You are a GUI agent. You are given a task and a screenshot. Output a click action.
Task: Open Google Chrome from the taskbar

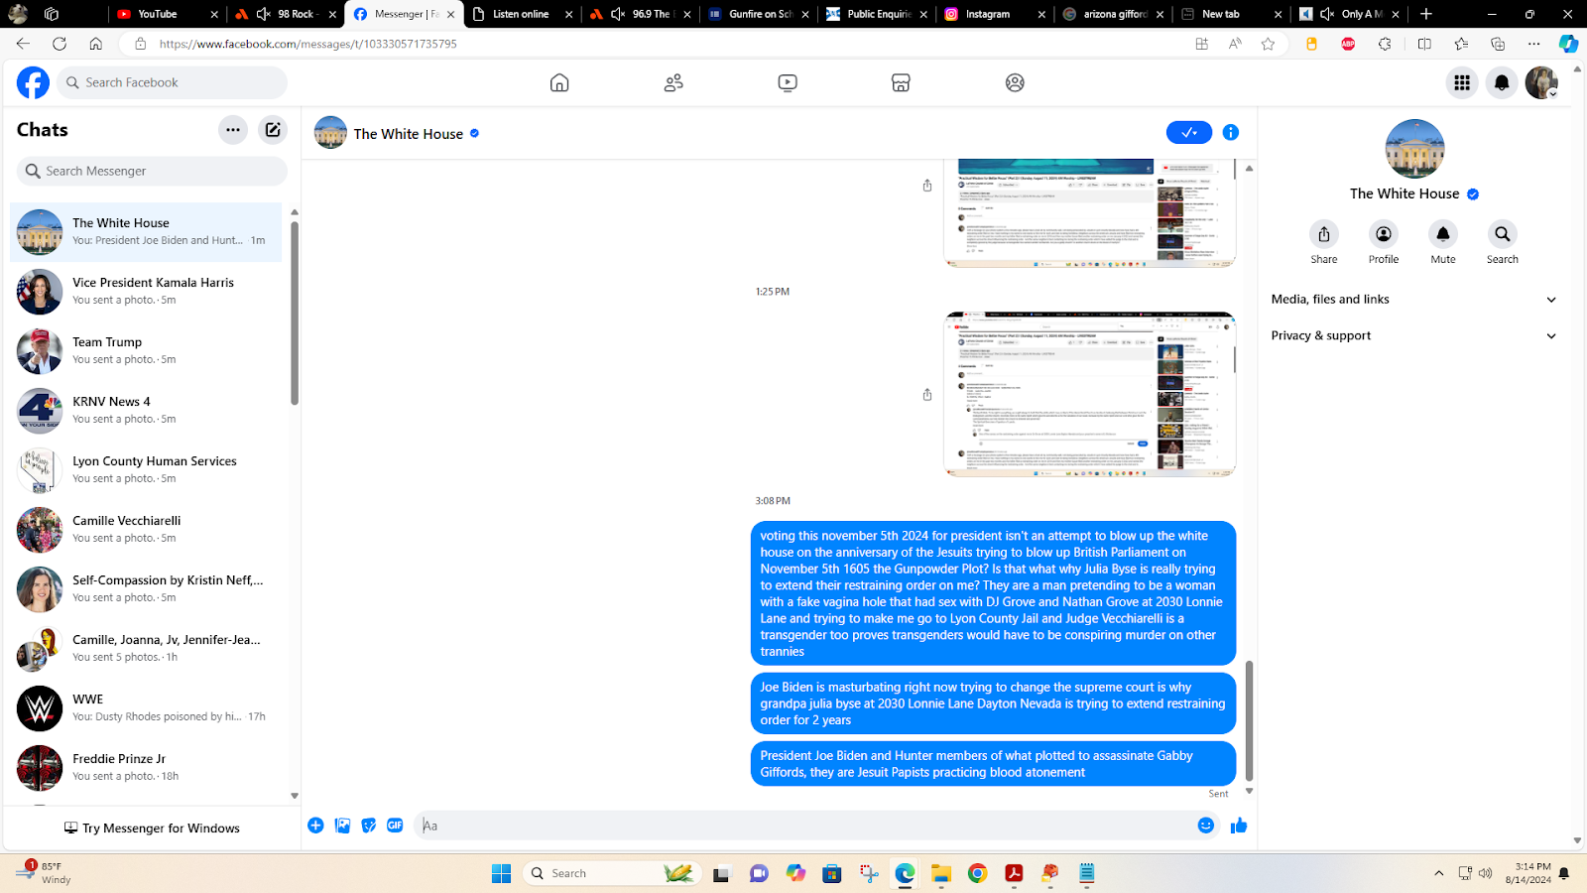978,873
